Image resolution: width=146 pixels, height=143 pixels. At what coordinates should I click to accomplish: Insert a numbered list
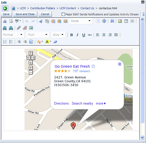(x=5, y=42)
